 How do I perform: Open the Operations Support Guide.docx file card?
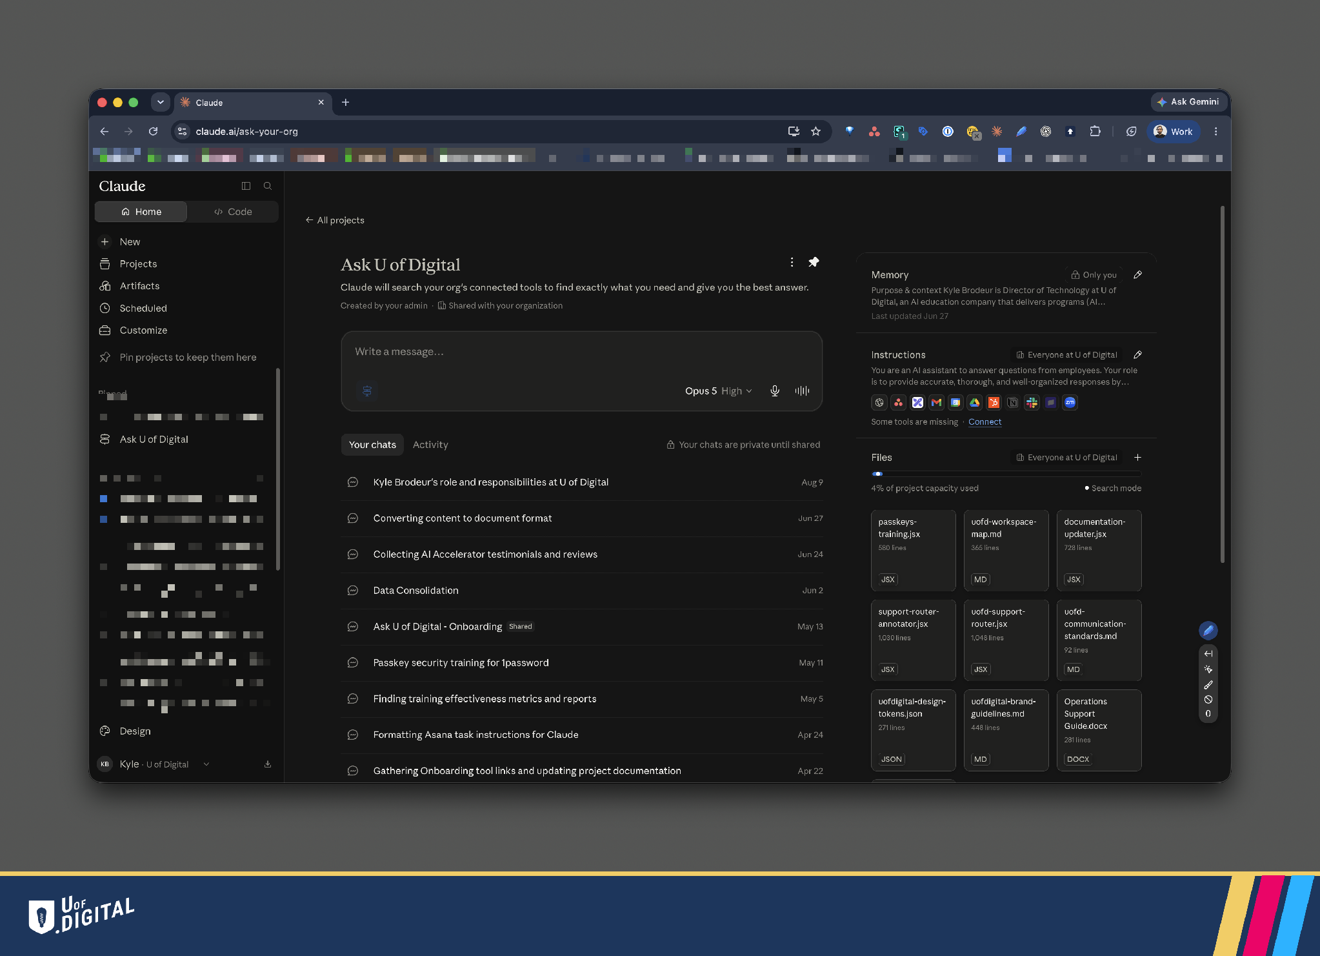tap(1099, 730)
